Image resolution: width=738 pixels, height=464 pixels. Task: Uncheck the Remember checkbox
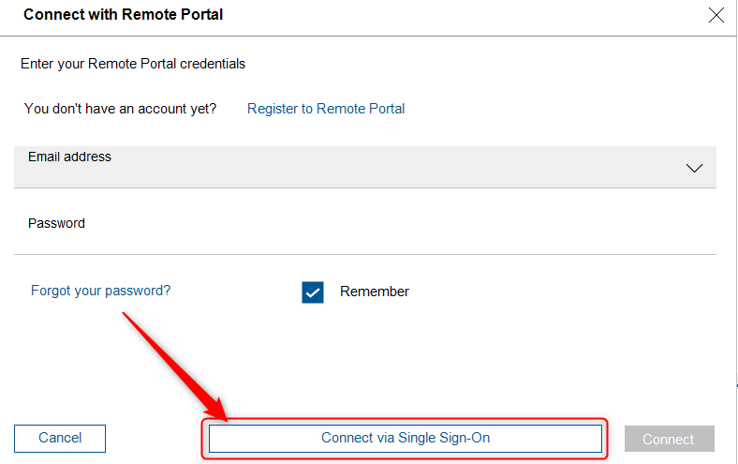click(313, 292)
